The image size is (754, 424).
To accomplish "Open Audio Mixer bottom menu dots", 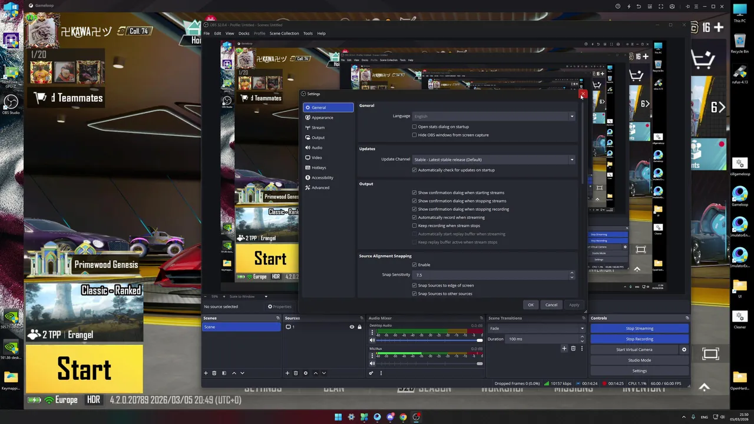I will (381, 373).
